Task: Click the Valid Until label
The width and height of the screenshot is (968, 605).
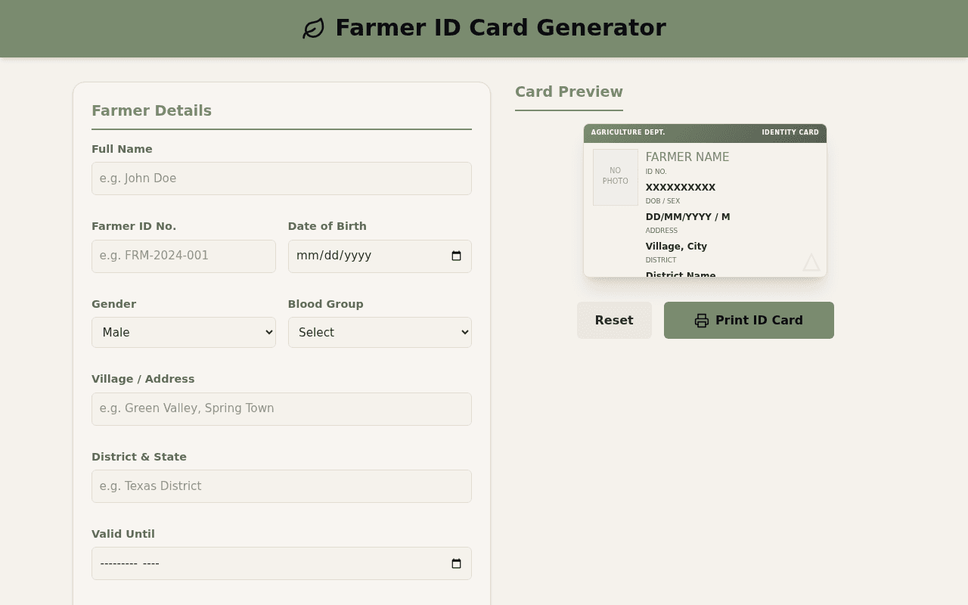Action: click(x=123, y=534)
